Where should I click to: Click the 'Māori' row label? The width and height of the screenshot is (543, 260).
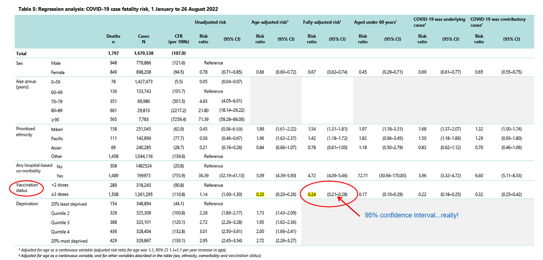click(x=57, y=129)
